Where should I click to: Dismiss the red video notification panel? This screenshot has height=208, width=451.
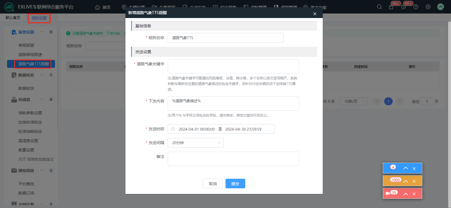(x=414, y=194)
